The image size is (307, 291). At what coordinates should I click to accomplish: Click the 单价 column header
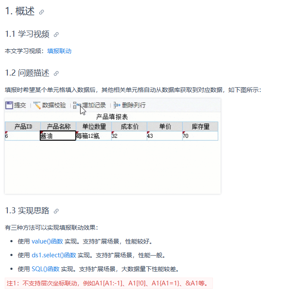(x=165, y=127)
